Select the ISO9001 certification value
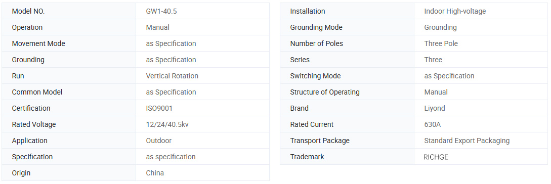The height and width of the screenshot is (184, 551). [159, 108]
